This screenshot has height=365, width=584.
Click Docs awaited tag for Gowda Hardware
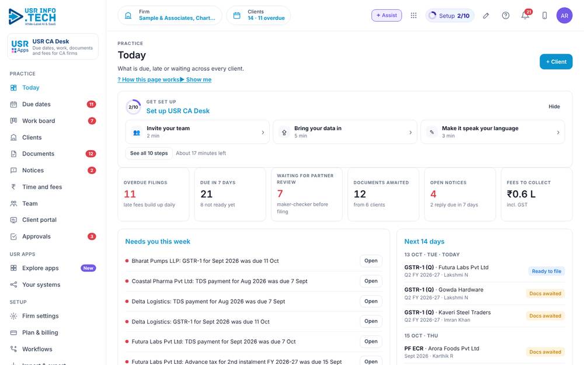(x=545, y=294)
